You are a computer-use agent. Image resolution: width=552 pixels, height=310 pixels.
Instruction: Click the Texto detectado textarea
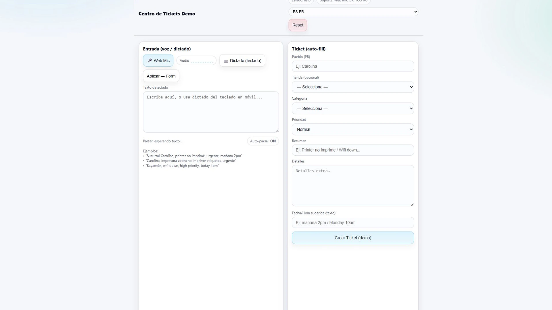click(211, 112)
